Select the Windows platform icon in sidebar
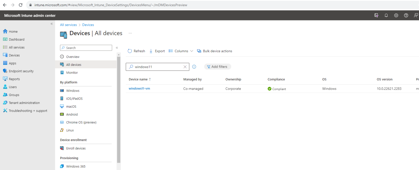 [x=73, y=91]
